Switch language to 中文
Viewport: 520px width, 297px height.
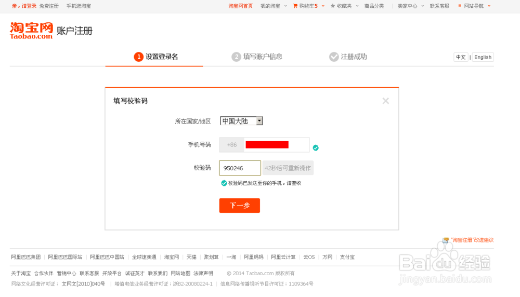(461, 57)
